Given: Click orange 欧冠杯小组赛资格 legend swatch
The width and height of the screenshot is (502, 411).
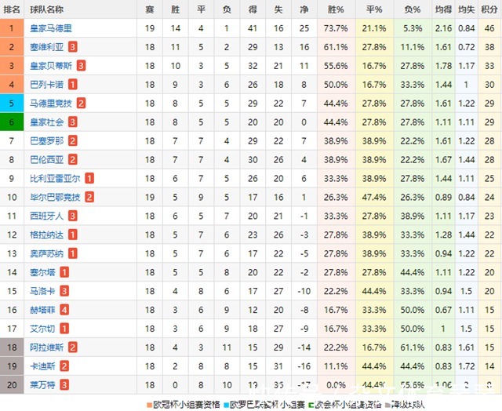Looking at the screenshot, I should click(x=149, y=406).
